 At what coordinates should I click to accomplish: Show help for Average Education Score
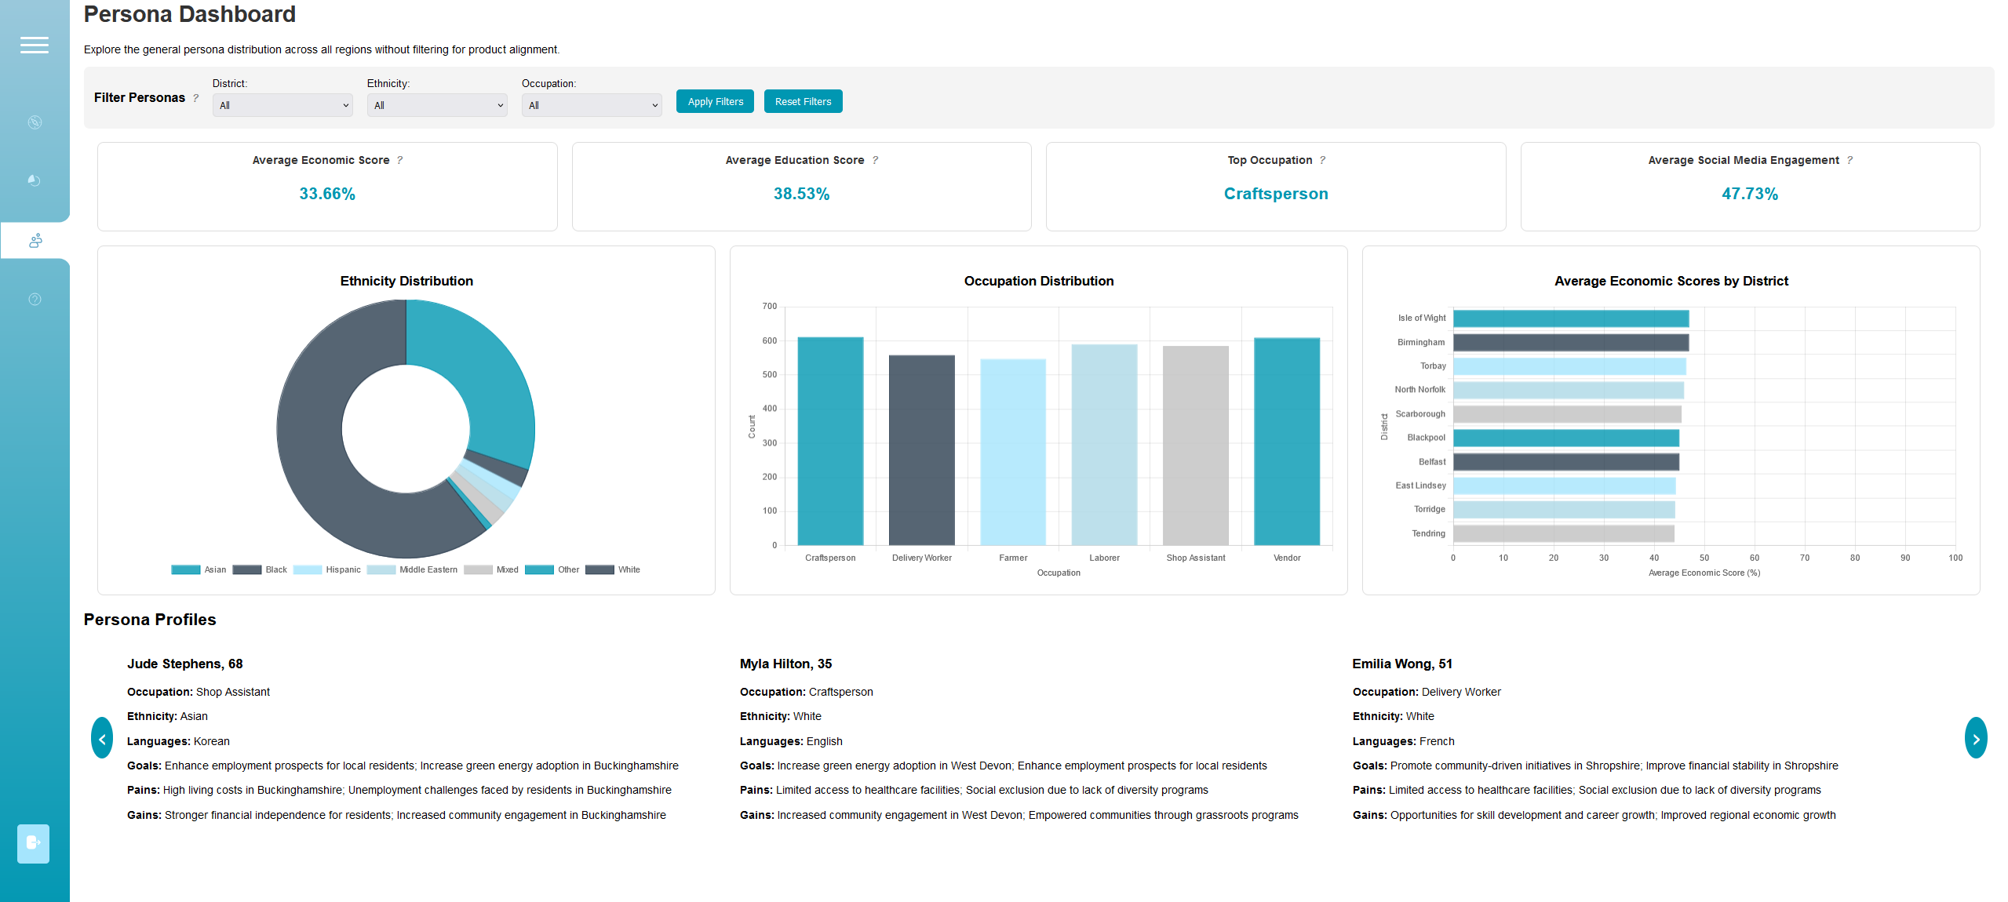[875, 160]
